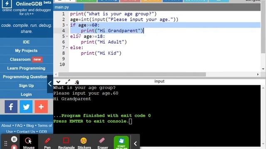The height and width of the screenshot is (149, 266).
Task: Open the GDB footer link
Action: point(43,132)
